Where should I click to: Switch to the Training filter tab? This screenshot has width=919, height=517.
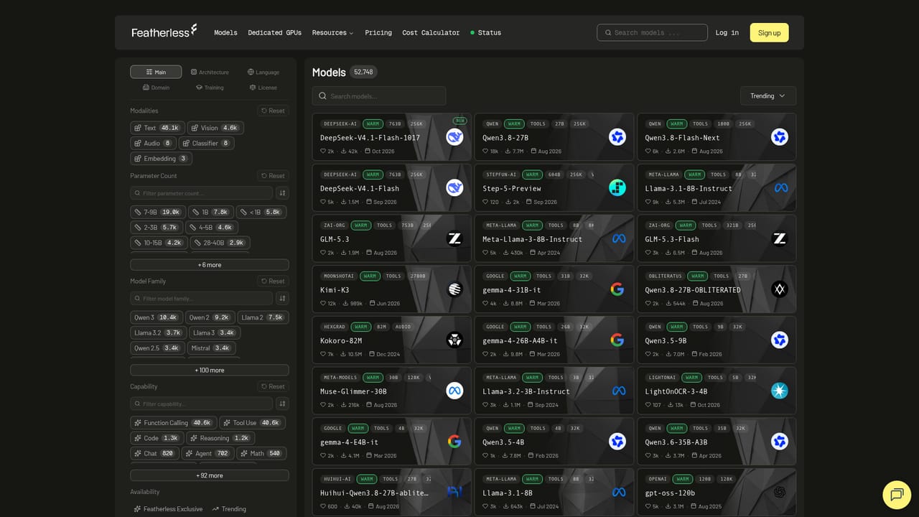click(x=210, y=87)
